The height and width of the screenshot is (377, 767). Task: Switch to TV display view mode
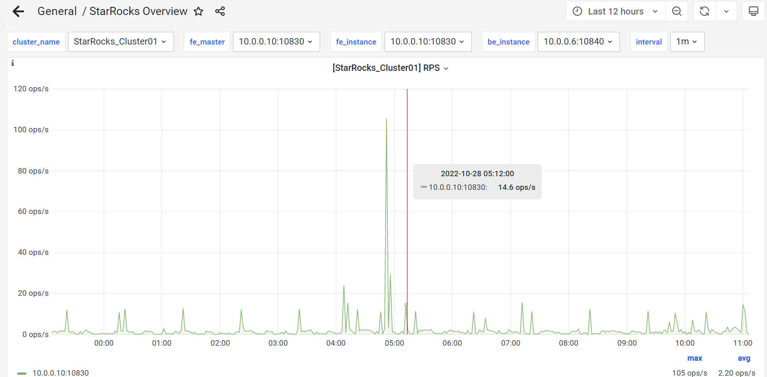[x=753, y=11]
